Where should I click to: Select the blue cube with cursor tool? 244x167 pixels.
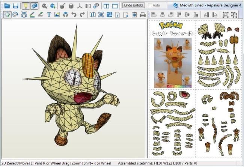tap(53, 6)
